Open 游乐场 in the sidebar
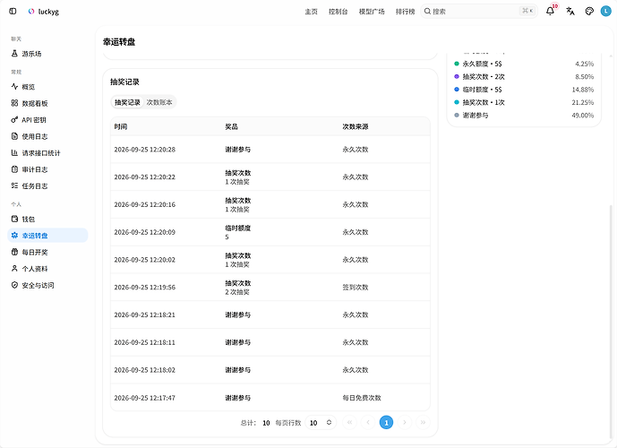The image size is (617, 448). click(47, 54)
